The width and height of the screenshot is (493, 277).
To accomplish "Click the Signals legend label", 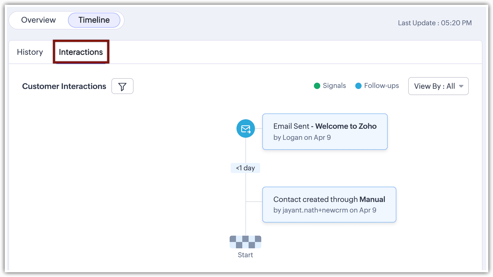I will pyautogui.click(x=334, y=86).
